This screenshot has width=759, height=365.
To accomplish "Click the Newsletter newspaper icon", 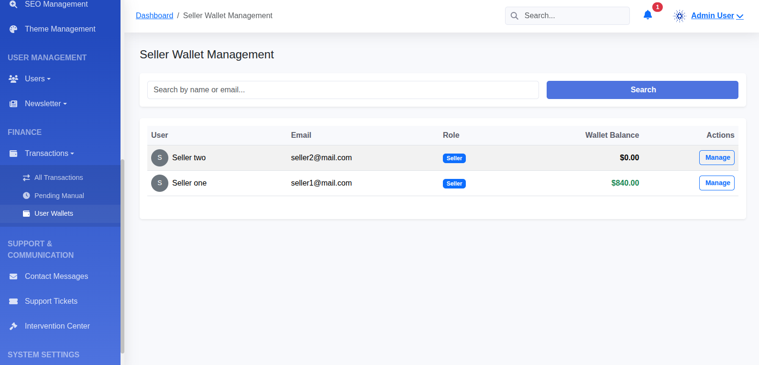I will [13, 104].
